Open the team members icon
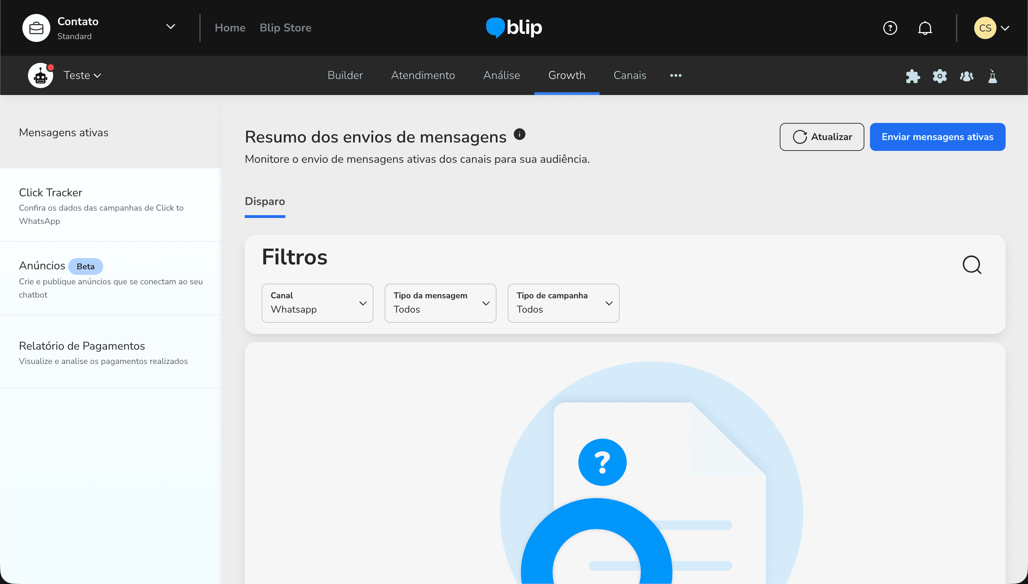 click(966, 76)
